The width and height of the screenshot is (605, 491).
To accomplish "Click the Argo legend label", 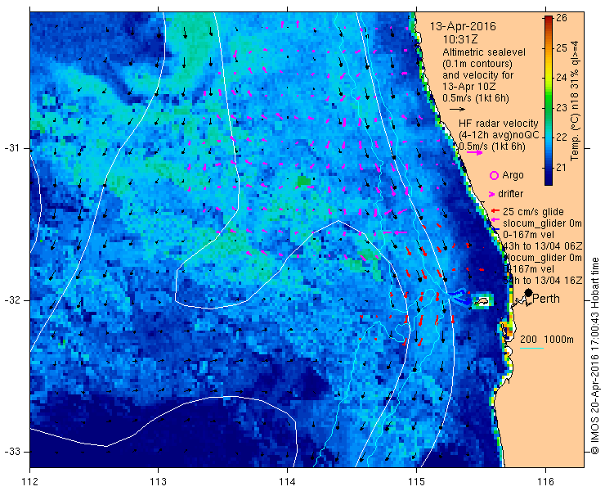I will pyautogui.click(x=513, y=175).
